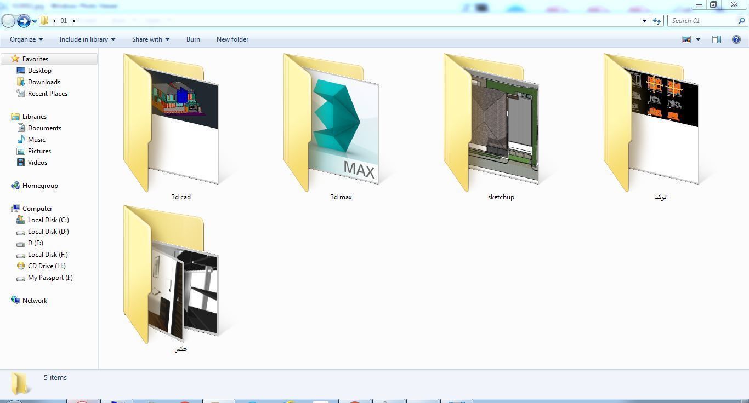Open the Organize menu

pos(26,39)
